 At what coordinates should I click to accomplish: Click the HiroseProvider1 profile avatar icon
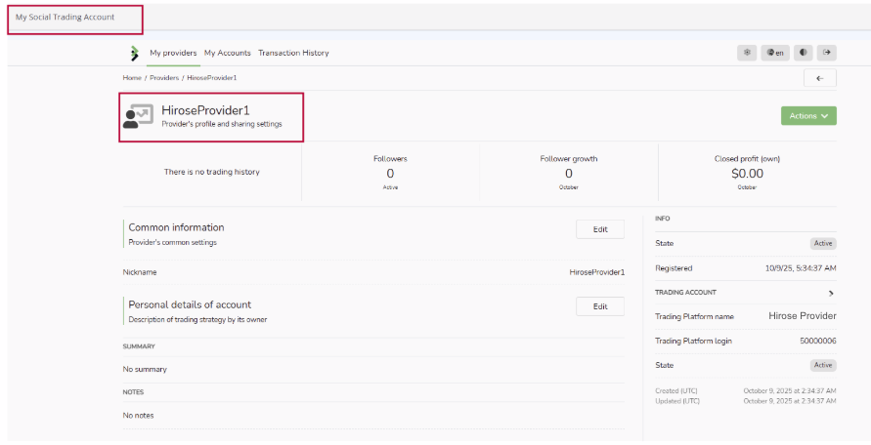point(138,116)
